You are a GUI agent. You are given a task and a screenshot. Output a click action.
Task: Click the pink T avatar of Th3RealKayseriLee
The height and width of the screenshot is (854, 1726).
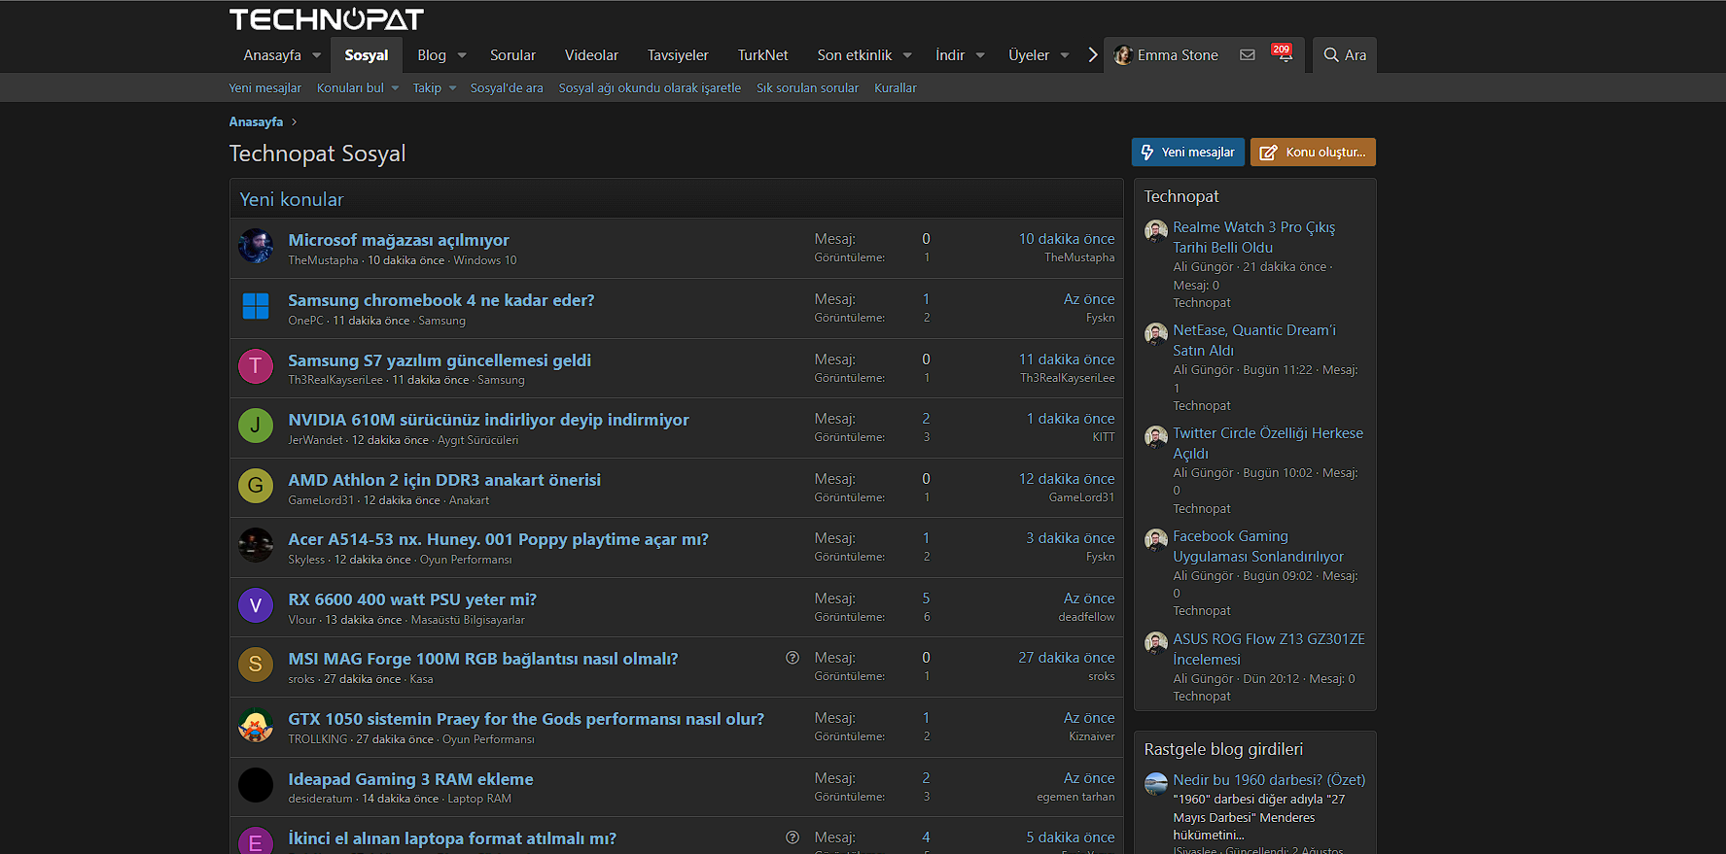coord(256,366)
